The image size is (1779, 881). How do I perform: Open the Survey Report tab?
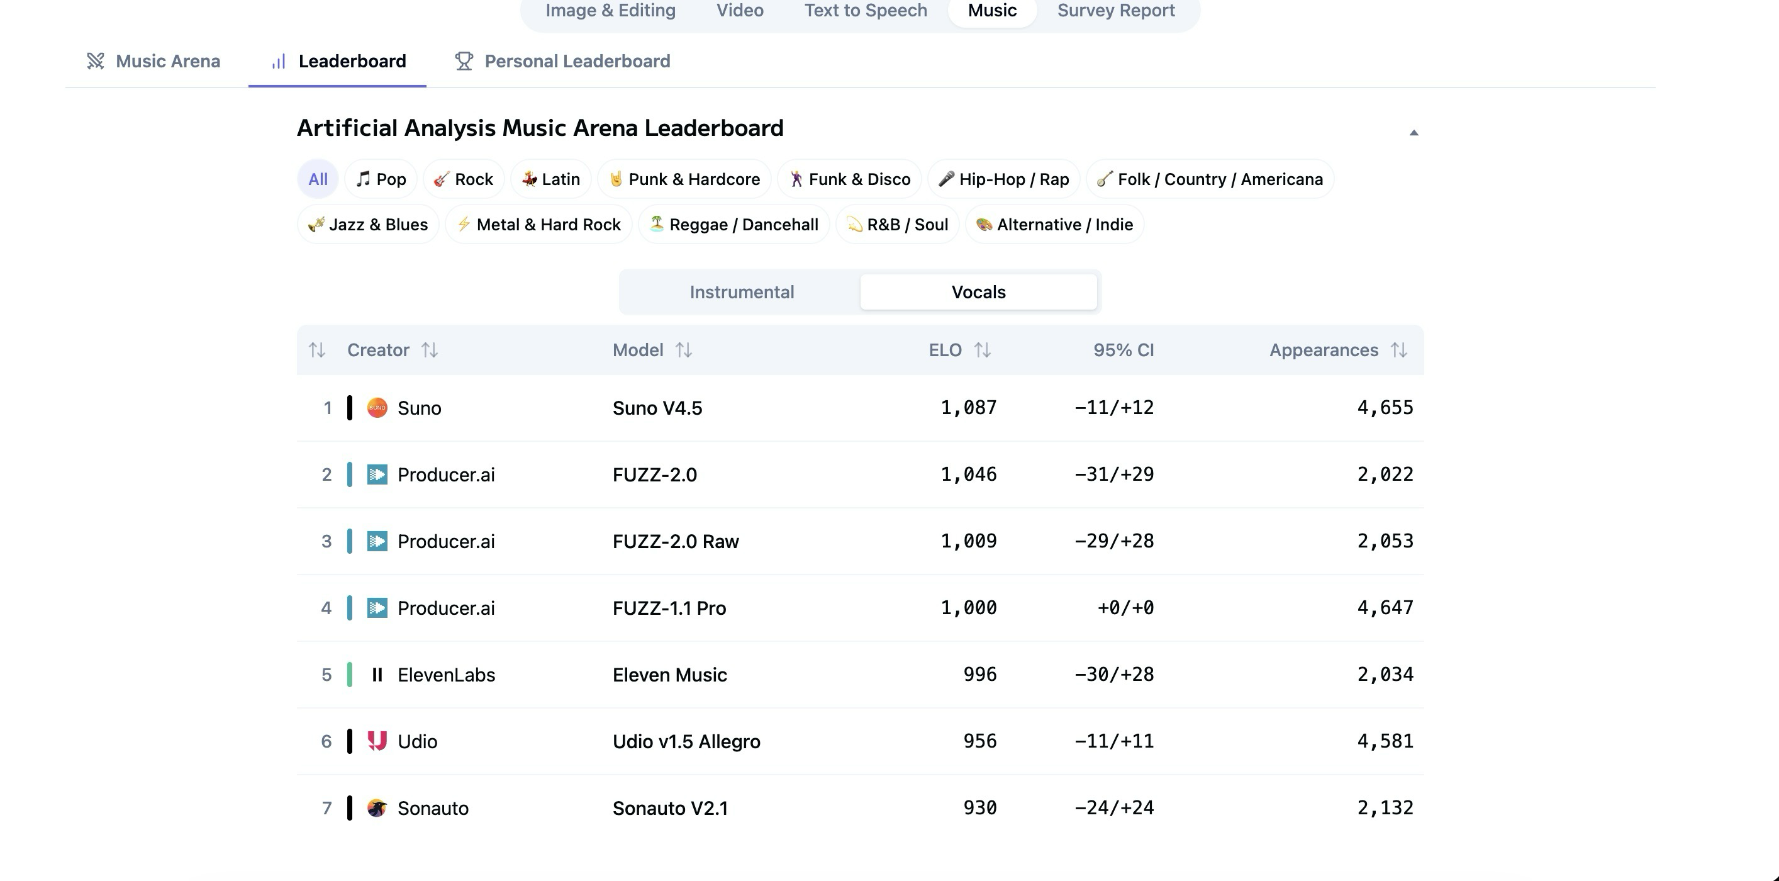point(1115,10)
